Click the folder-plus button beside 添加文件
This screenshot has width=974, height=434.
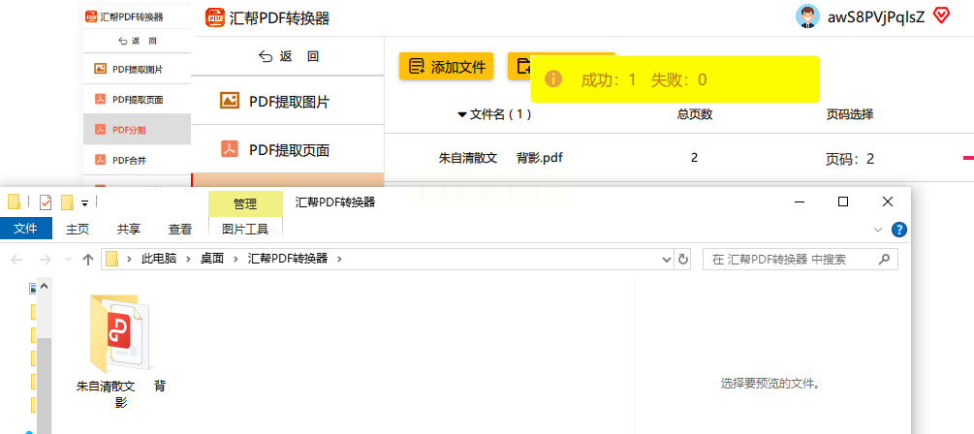[x=519, y=67]
